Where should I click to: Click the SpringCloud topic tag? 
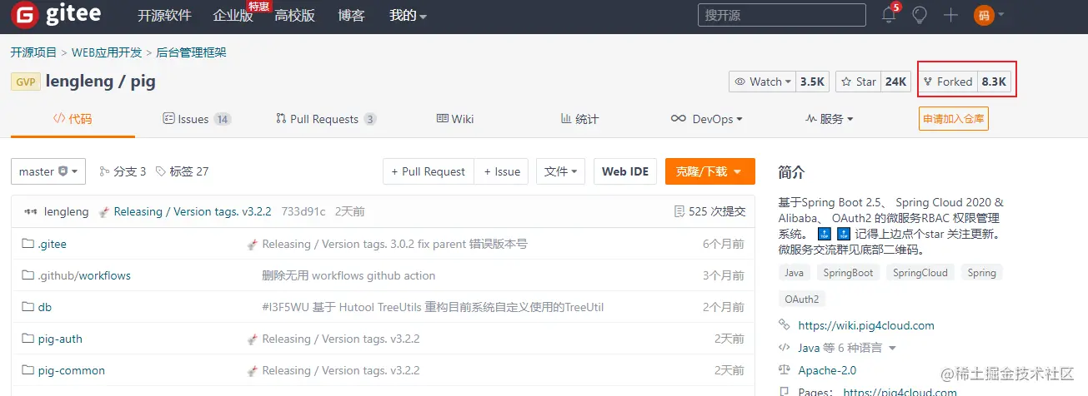tap(920, 273)
